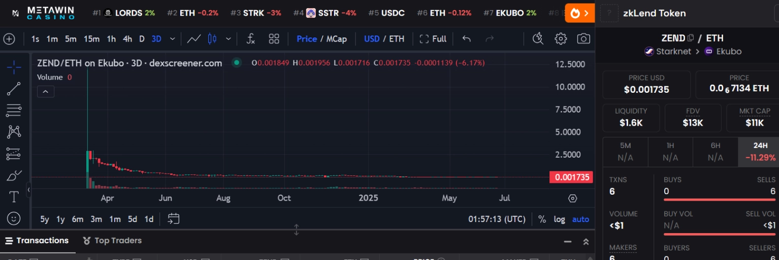Open trending token #3 STRK

point(255,13)
